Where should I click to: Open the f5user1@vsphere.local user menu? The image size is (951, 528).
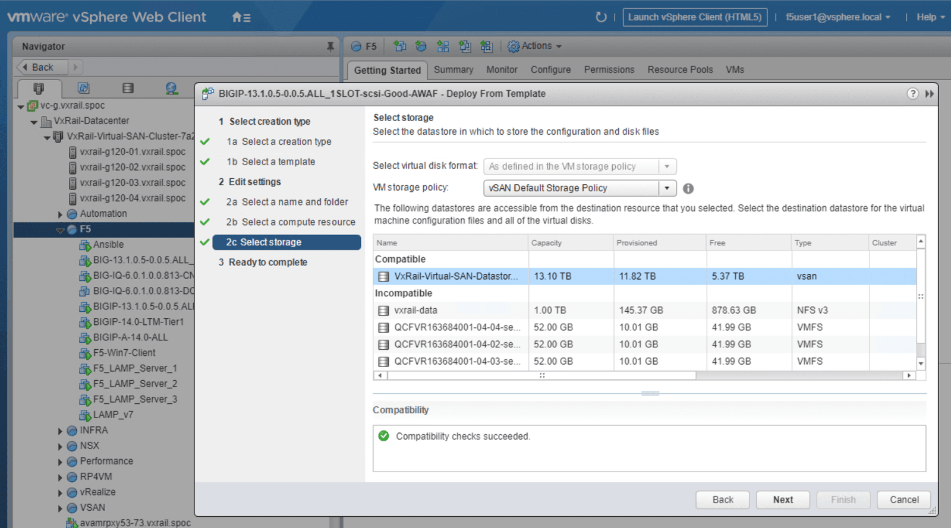pos(837,17)
